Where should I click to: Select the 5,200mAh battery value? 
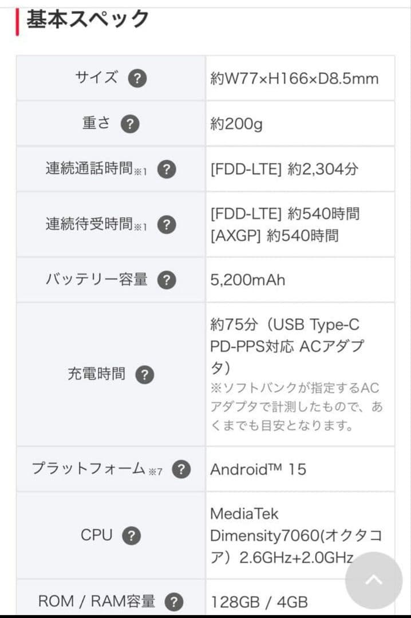(247, 279)
